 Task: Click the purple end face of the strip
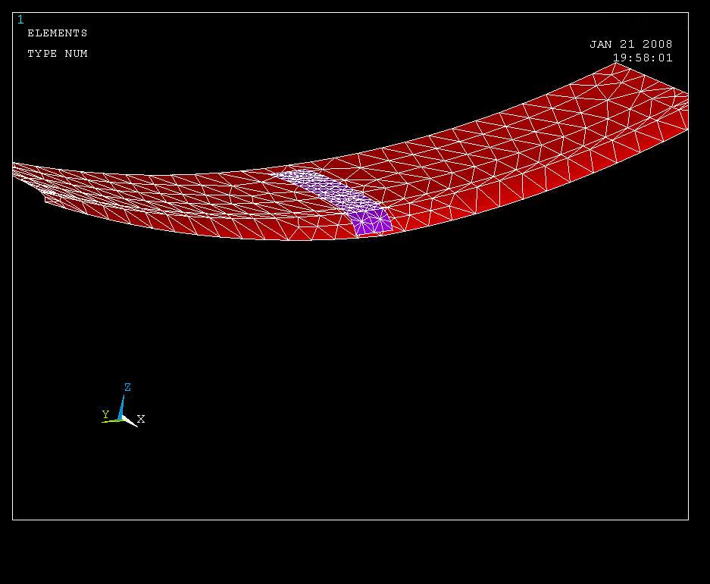tap(371, 222)
